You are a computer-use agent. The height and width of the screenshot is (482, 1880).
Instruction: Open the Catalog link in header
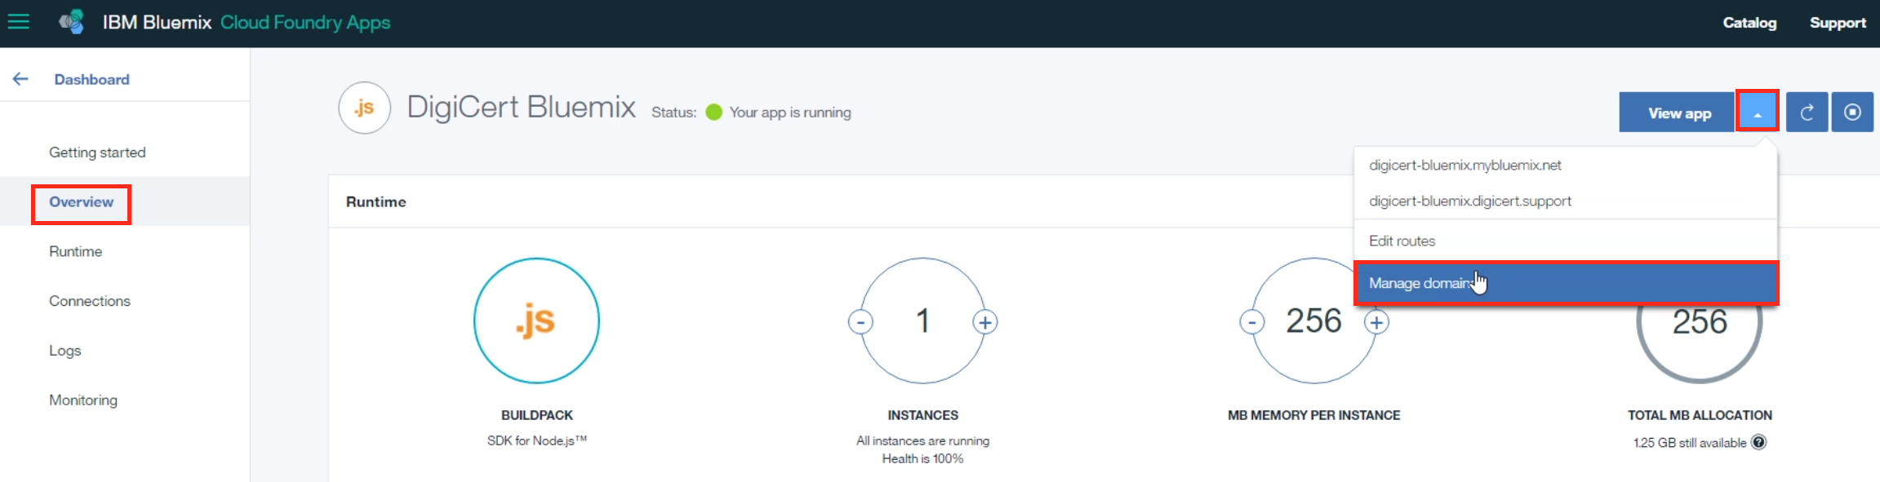(1749, 23)
